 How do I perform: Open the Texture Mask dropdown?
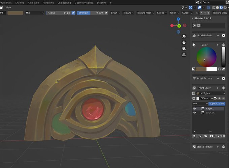(145, 13)
